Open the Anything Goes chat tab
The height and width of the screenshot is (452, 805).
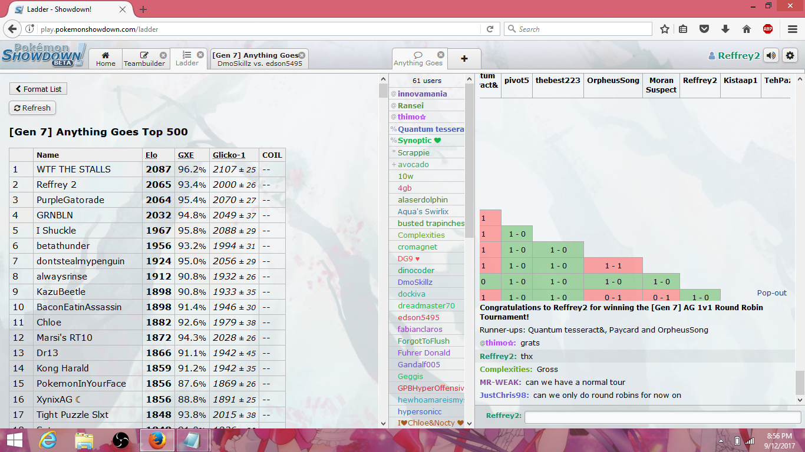point(418,59)
